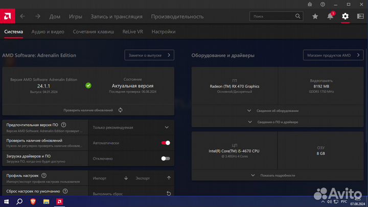Open the Дом tab
Screen dimensions: 368x207
[x=55, y=16]
